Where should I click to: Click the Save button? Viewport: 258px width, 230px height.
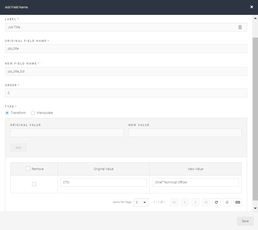(245, 221)
